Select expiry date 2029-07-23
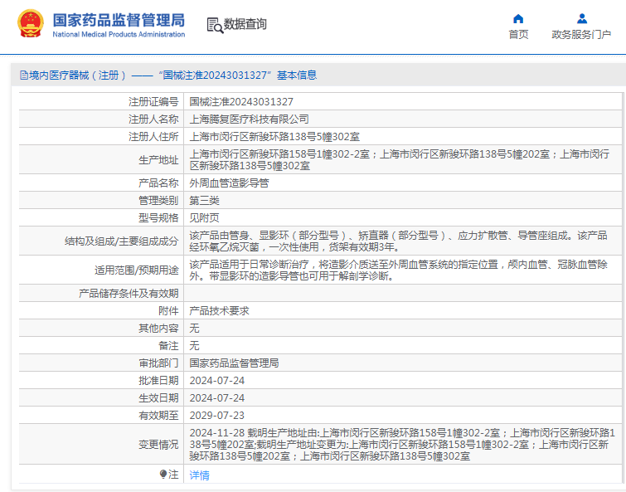This screenshot has width=626, height=492. click(216, 416)
